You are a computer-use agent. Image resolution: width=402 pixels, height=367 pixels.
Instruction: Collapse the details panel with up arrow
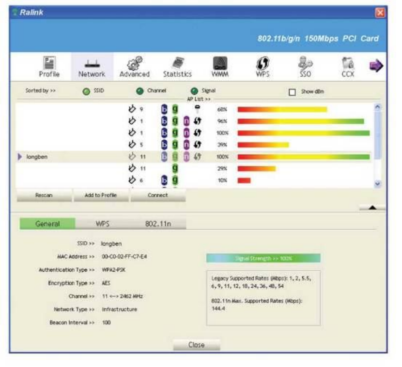(372, 207)
